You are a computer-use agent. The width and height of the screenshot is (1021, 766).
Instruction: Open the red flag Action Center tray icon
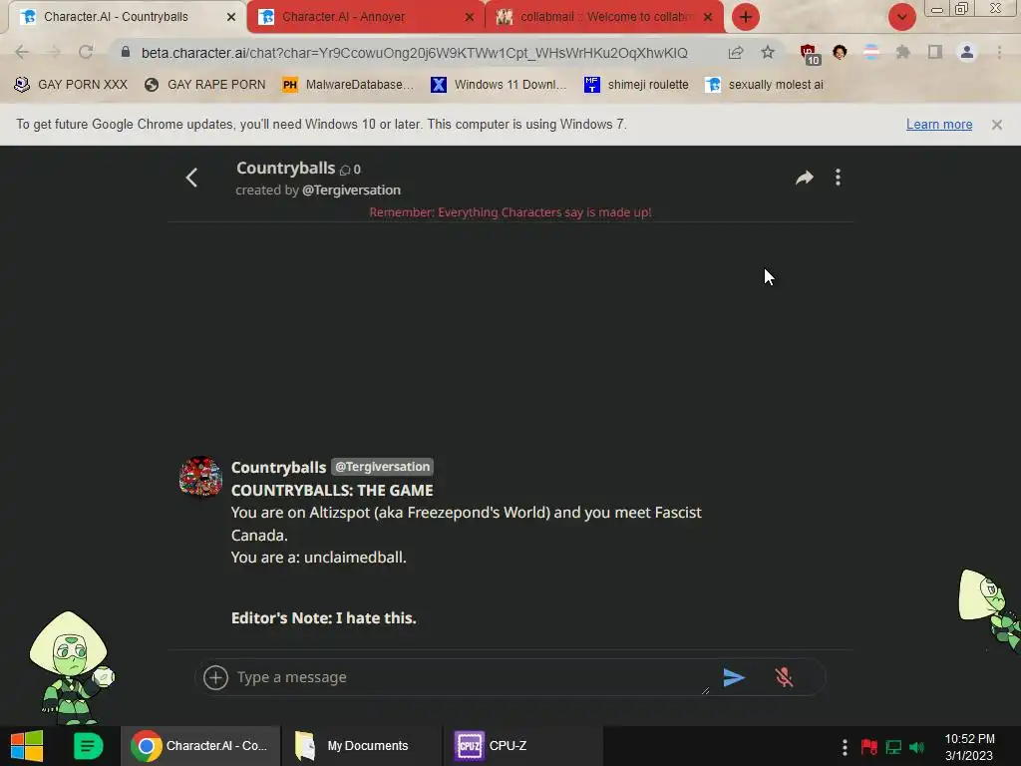click(868, 746)
